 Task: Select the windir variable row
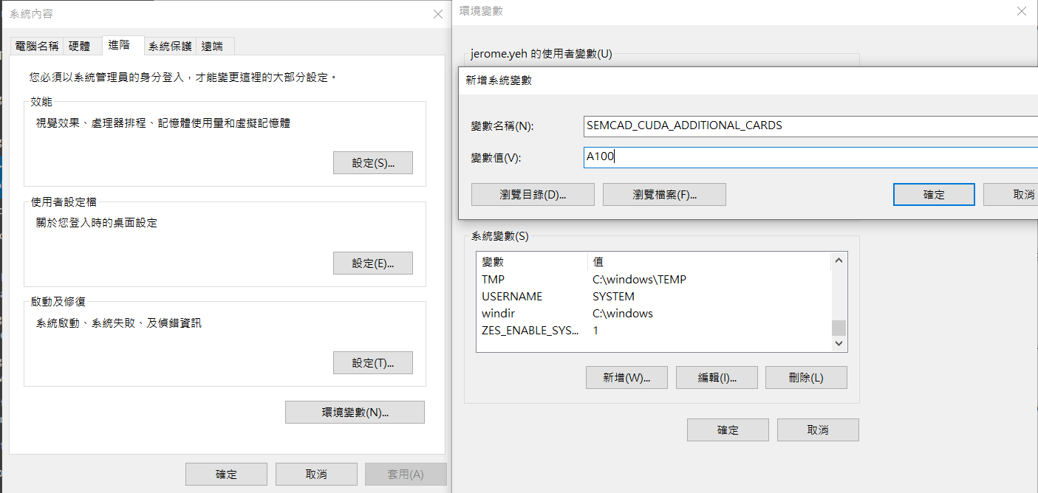click(x=532, y=314)
